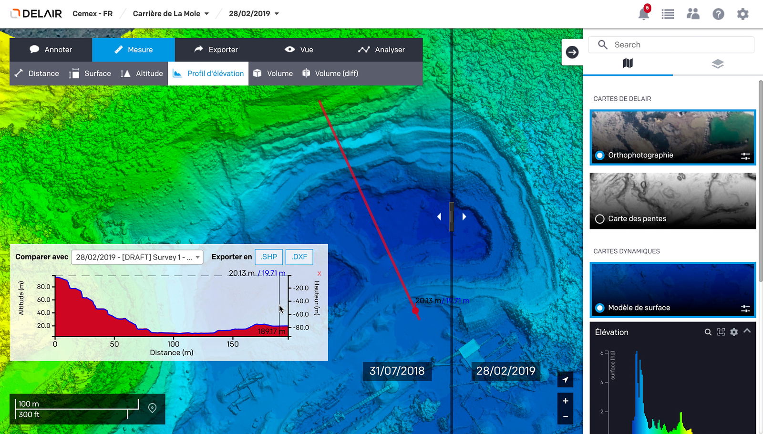Switch to the Mesure tab
This screenshot has width=763, height=434.
point(134,49)
